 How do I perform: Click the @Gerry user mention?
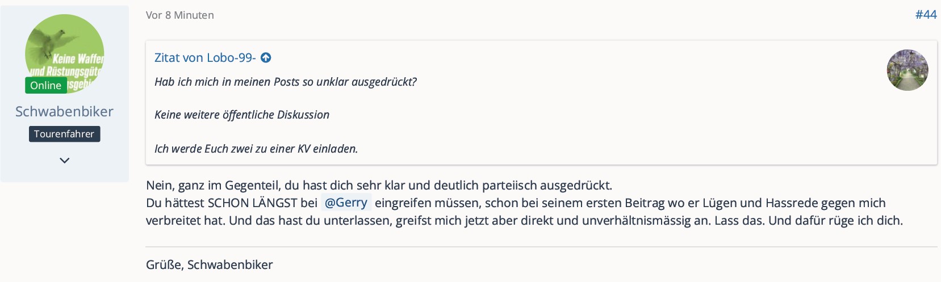point(346,203)
